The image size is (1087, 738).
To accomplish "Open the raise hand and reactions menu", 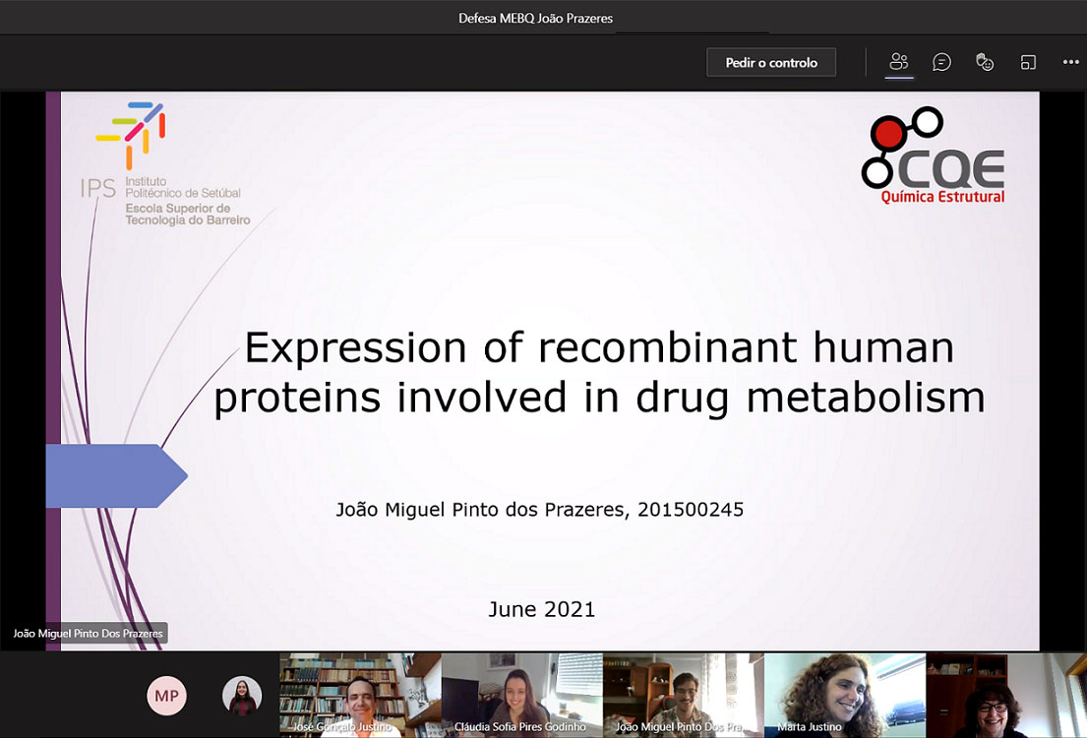I will point(985,62).
